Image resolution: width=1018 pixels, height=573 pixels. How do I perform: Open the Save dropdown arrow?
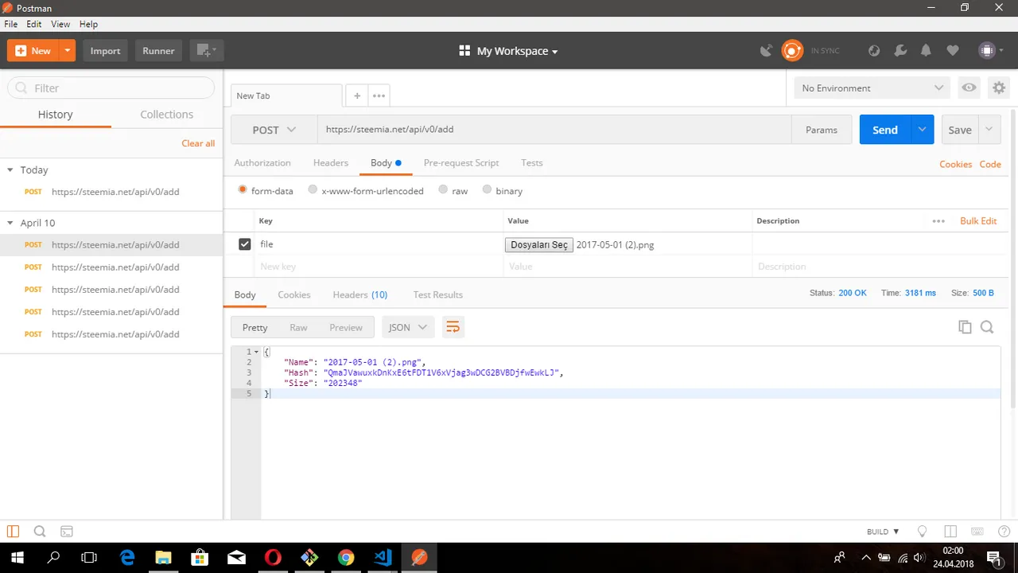pyautogui.click(x=989, y=130)
